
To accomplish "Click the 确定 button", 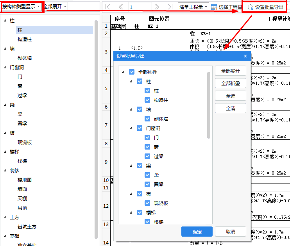I will point(197,232).
